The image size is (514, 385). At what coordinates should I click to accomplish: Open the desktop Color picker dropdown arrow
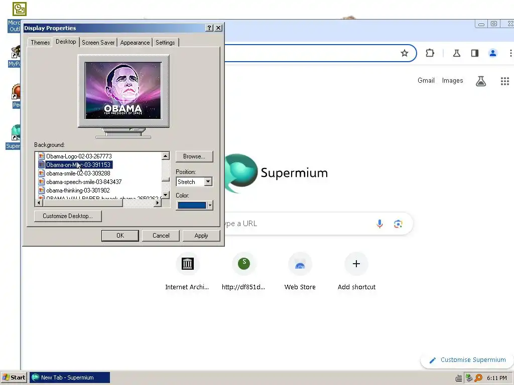210,205
